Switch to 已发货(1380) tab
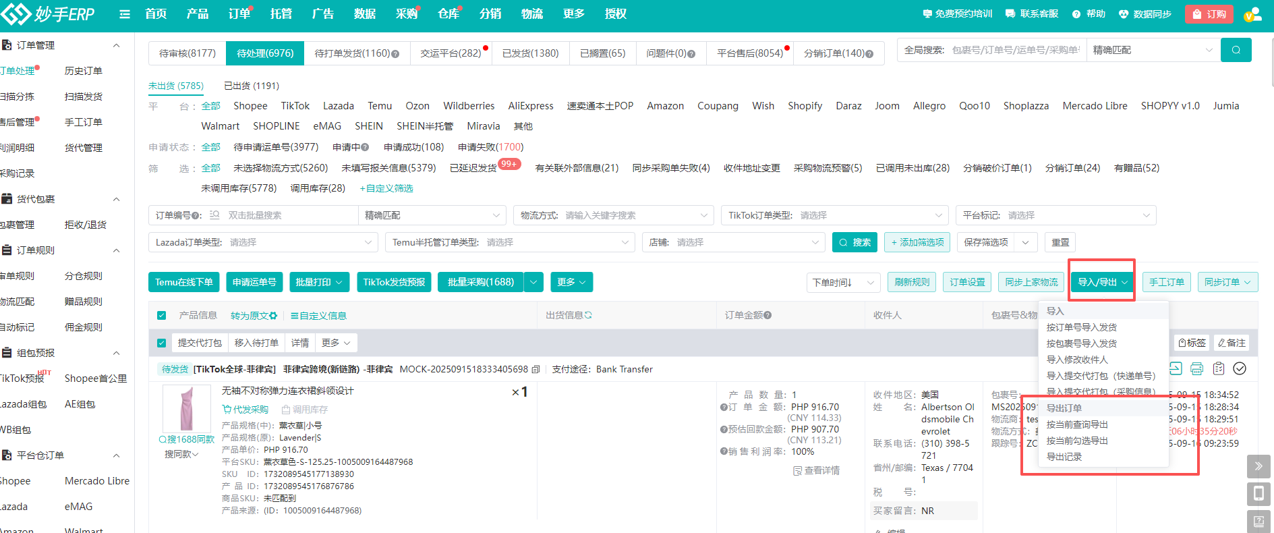 (530, 53)
